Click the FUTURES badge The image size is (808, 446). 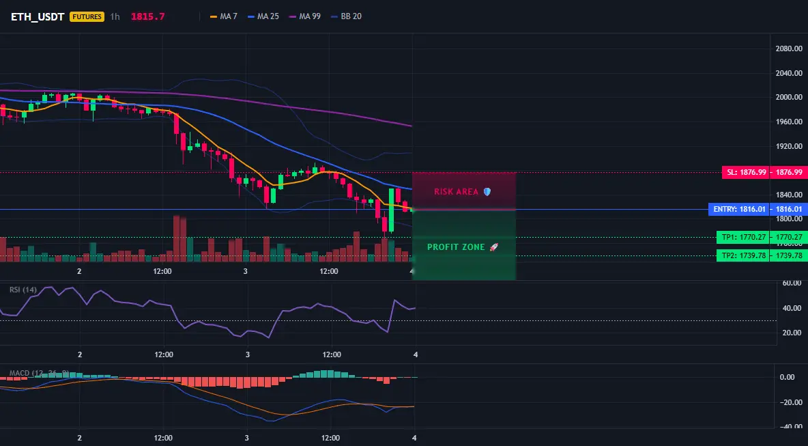87,16
